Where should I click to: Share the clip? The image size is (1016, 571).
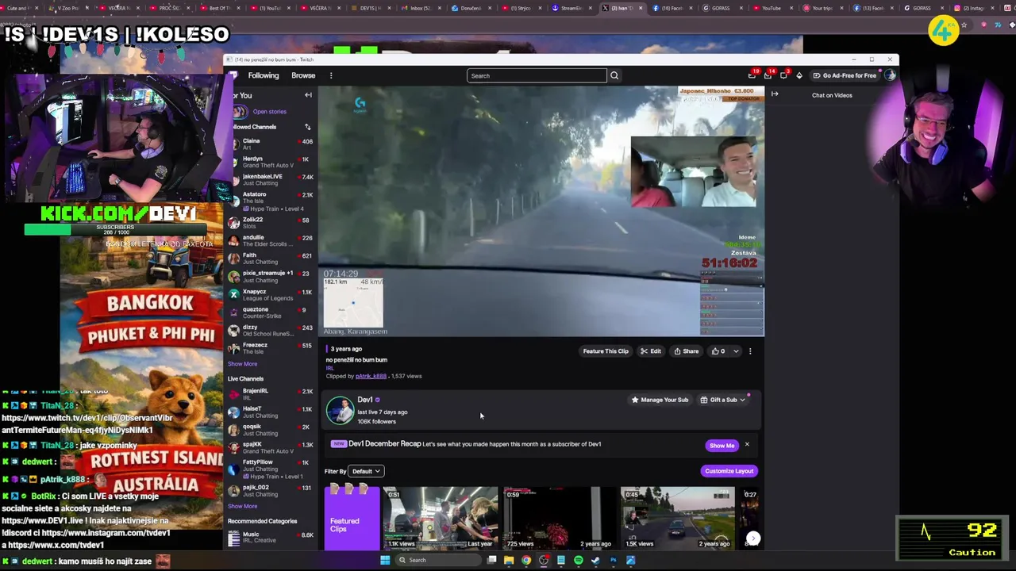pos(687,351)
